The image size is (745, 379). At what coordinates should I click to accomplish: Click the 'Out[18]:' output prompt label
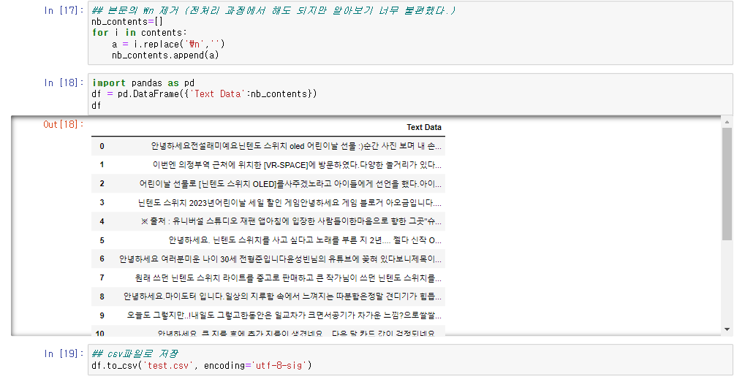[x=64, y=124]
